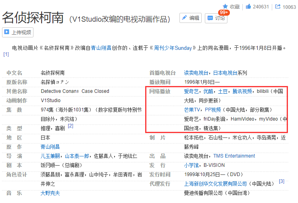Screen dimensions: 298x203
Task: Click the share count 10063
Action: [289, 7]
